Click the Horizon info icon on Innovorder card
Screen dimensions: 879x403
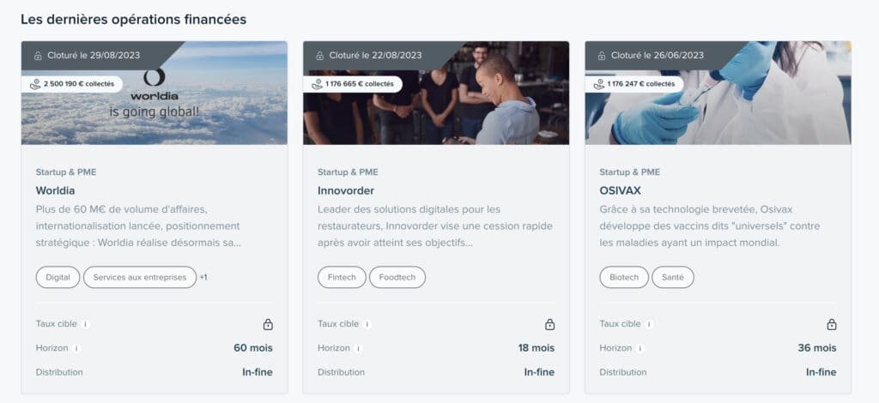[x=358, y=348]
